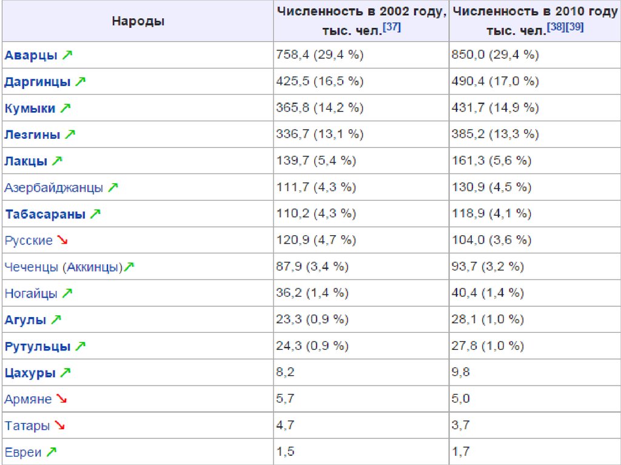Follow the Лезгины link
This screenshot has width=621, height=465.
pyautogui.click(x=32, y=135)
